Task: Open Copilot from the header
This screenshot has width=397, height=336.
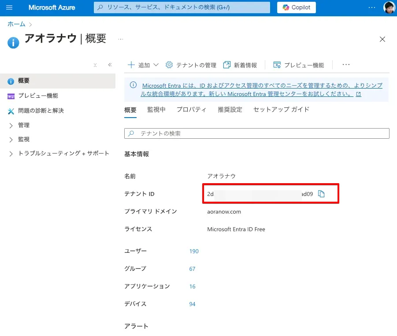Action: [x=296, y=7]
